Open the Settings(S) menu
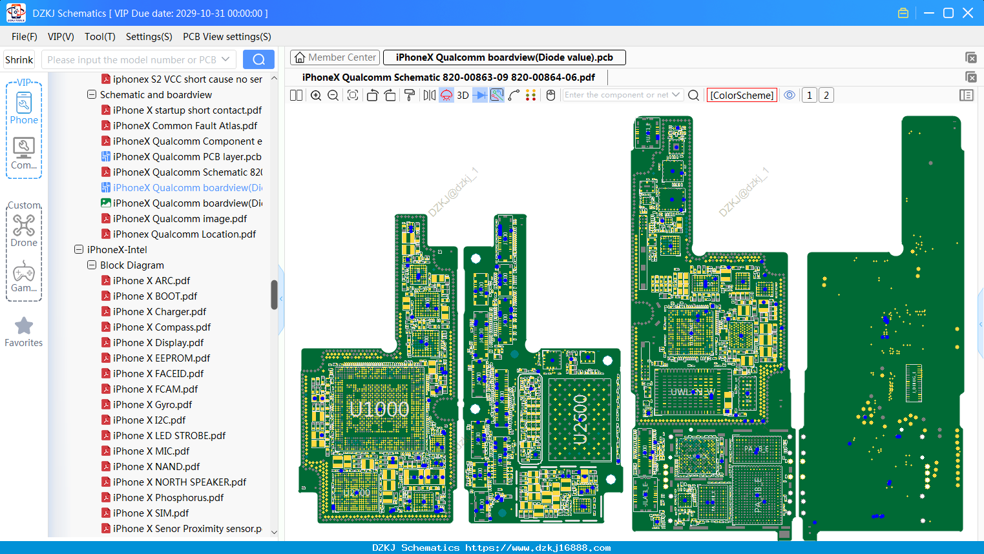Viewport: 984px width, 554px height. click(149, 37)
